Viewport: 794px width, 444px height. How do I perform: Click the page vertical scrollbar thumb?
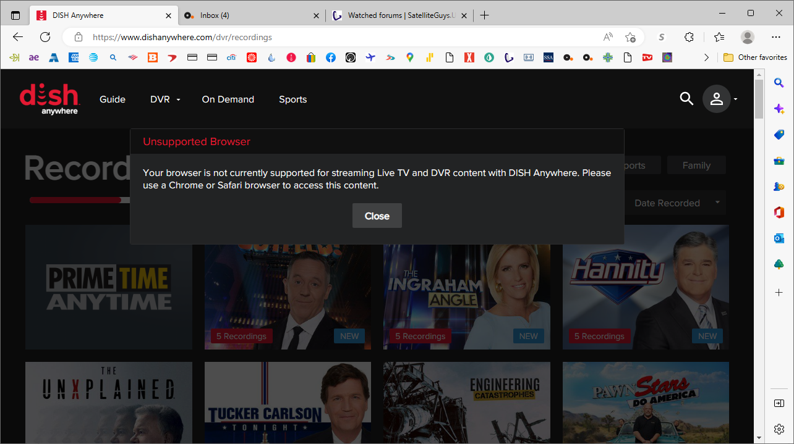[x=759, y=99]
